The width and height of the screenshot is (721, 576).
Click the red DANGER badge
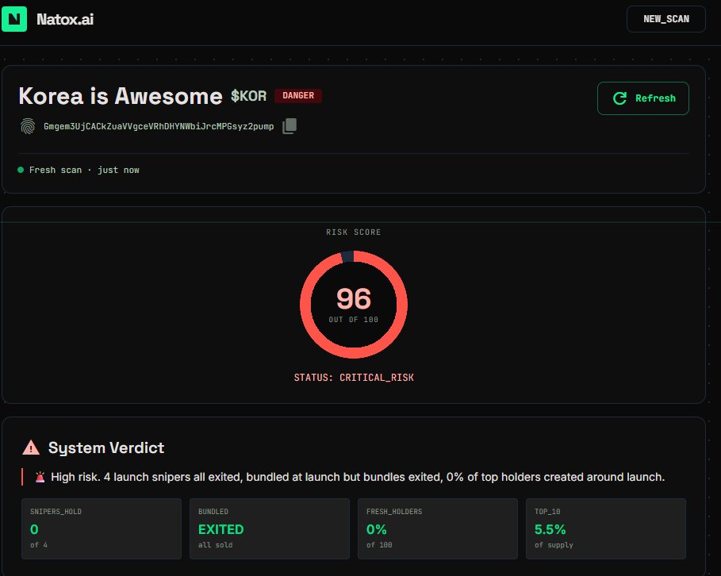pos(298,96)
